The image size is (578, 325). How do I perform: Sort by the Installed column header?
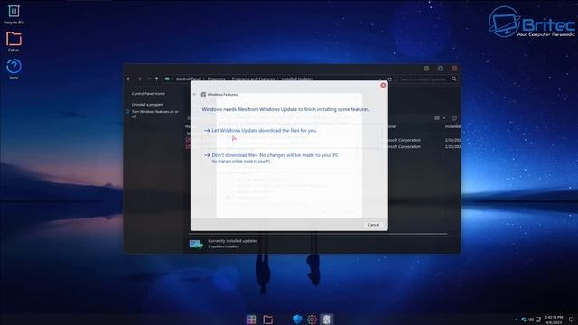click(452, 126)
